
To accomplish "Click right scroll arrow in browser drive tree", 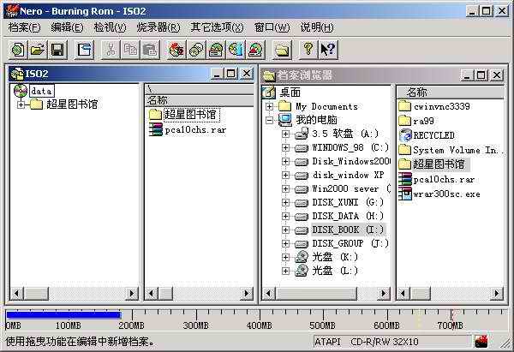I will pyautogui.click(x=383, y=293).
